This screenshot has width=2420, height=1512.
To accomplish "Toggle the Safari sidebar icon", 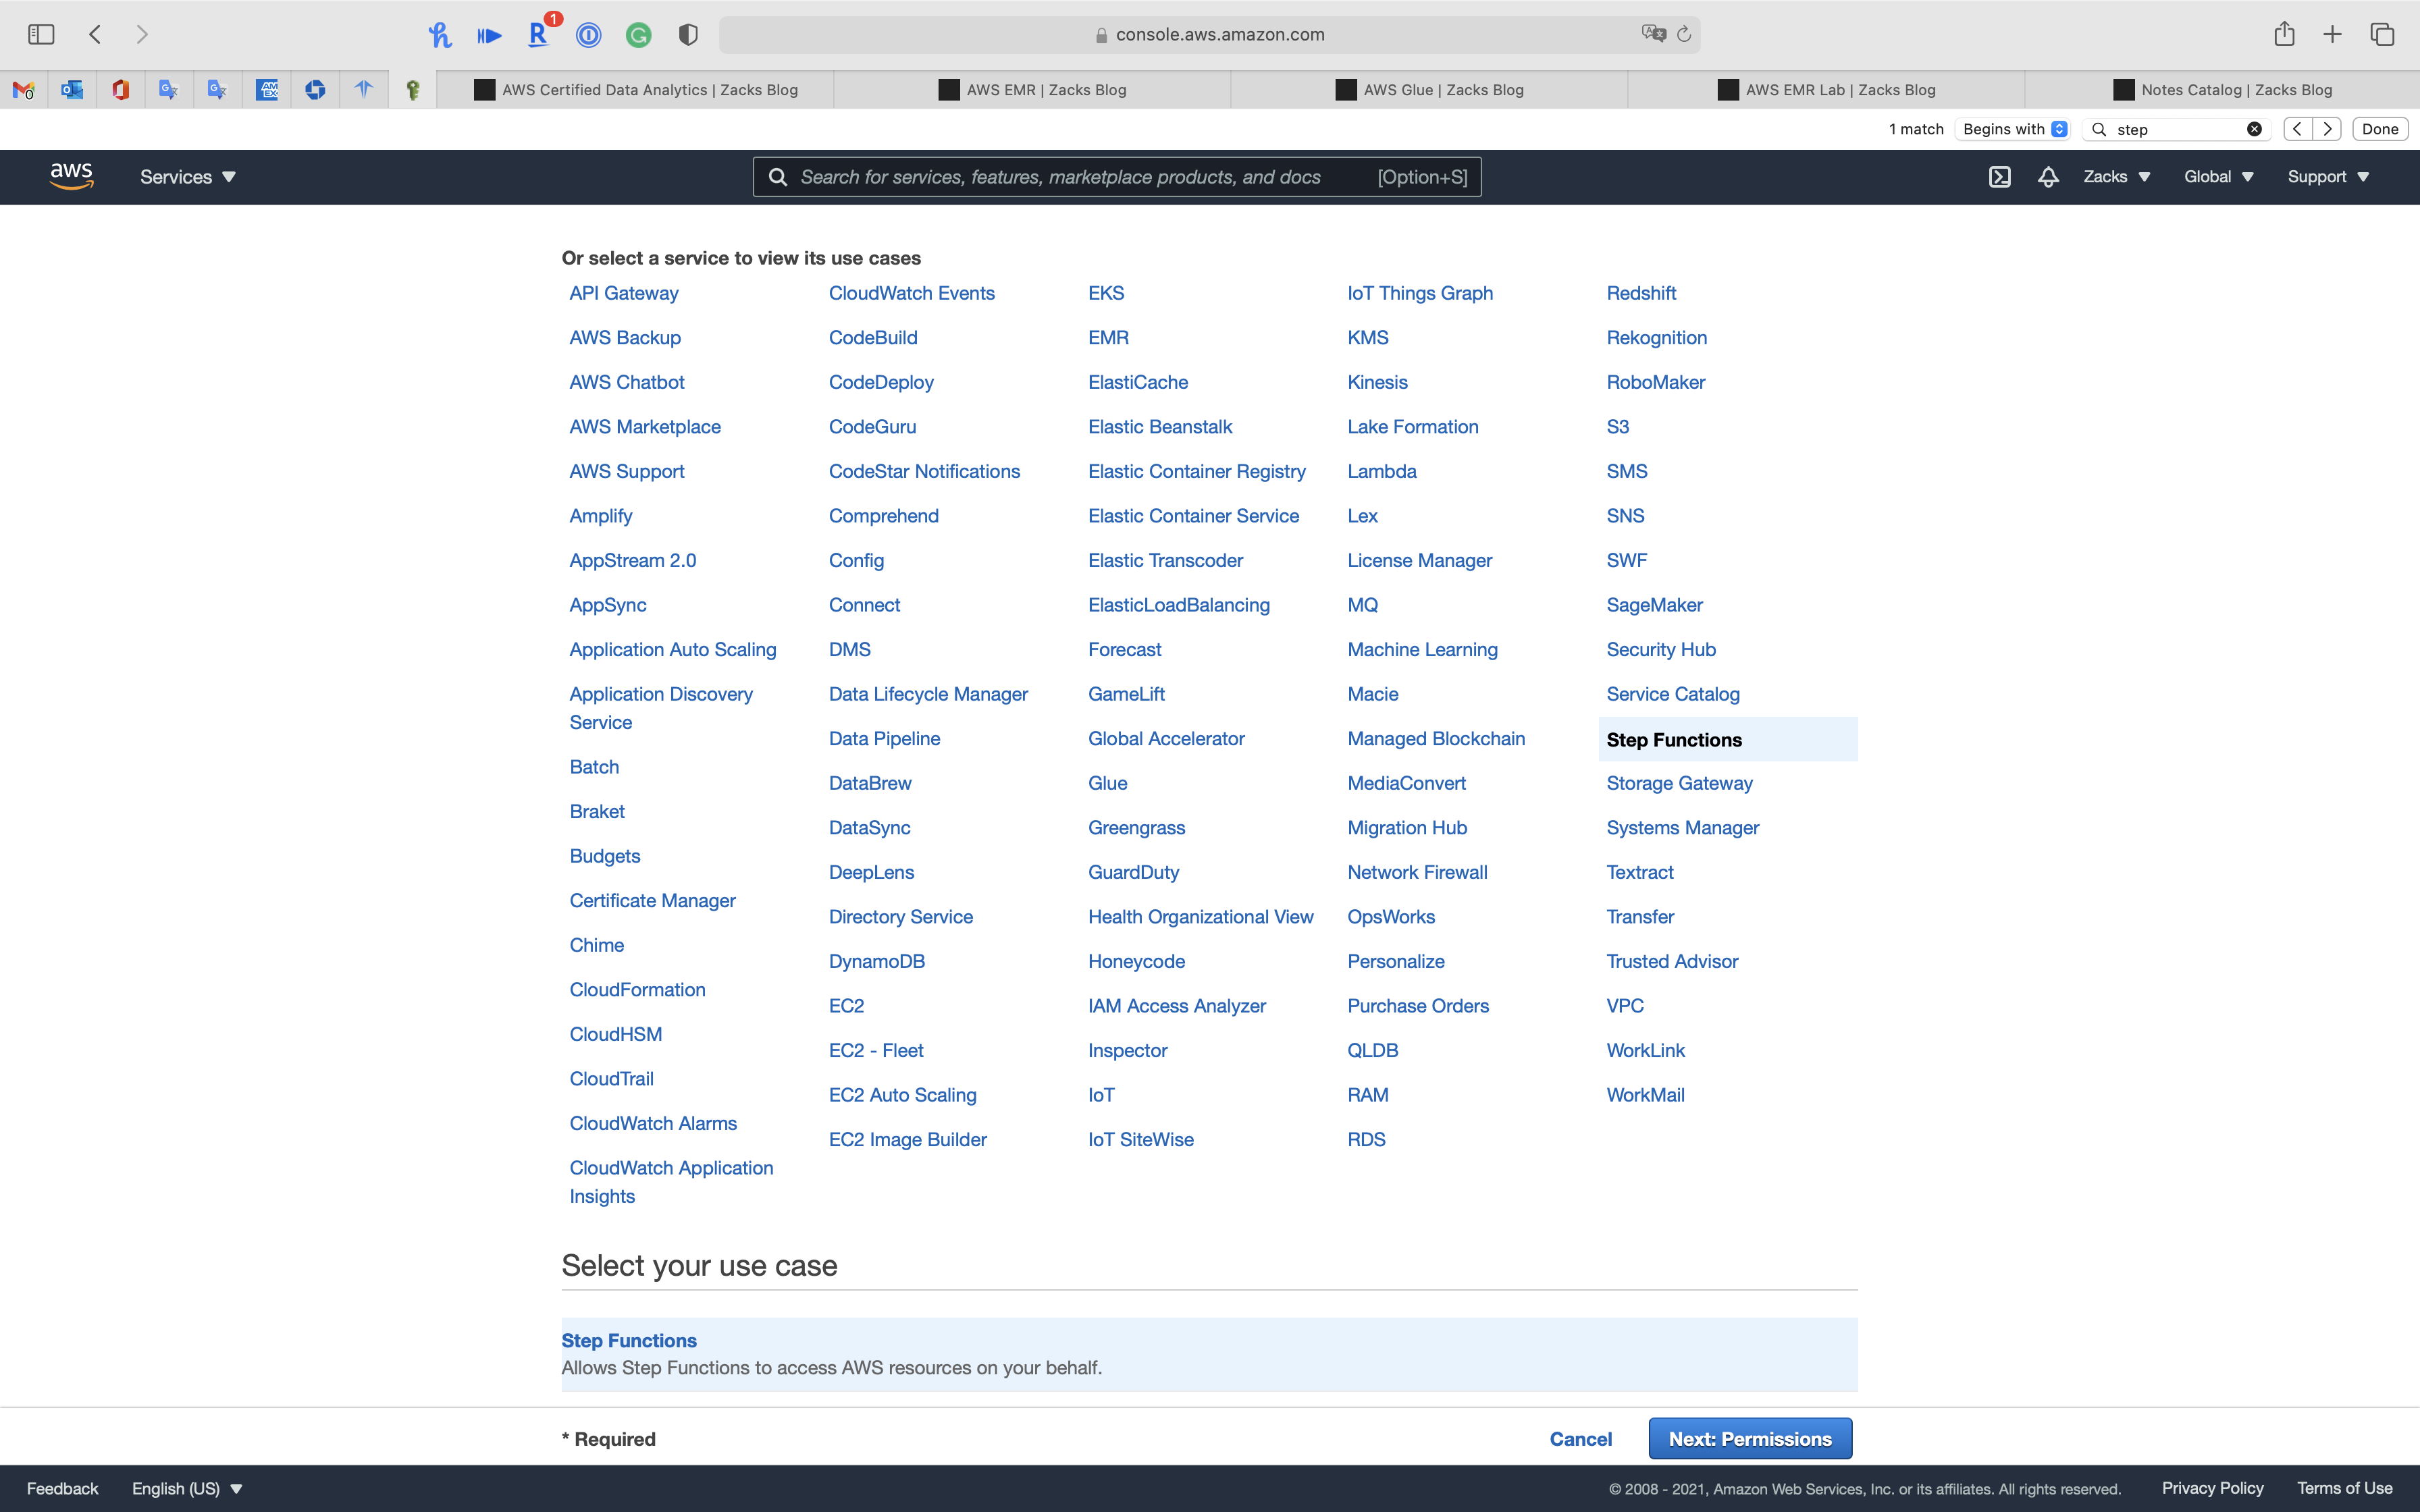I will click(41, 34).
